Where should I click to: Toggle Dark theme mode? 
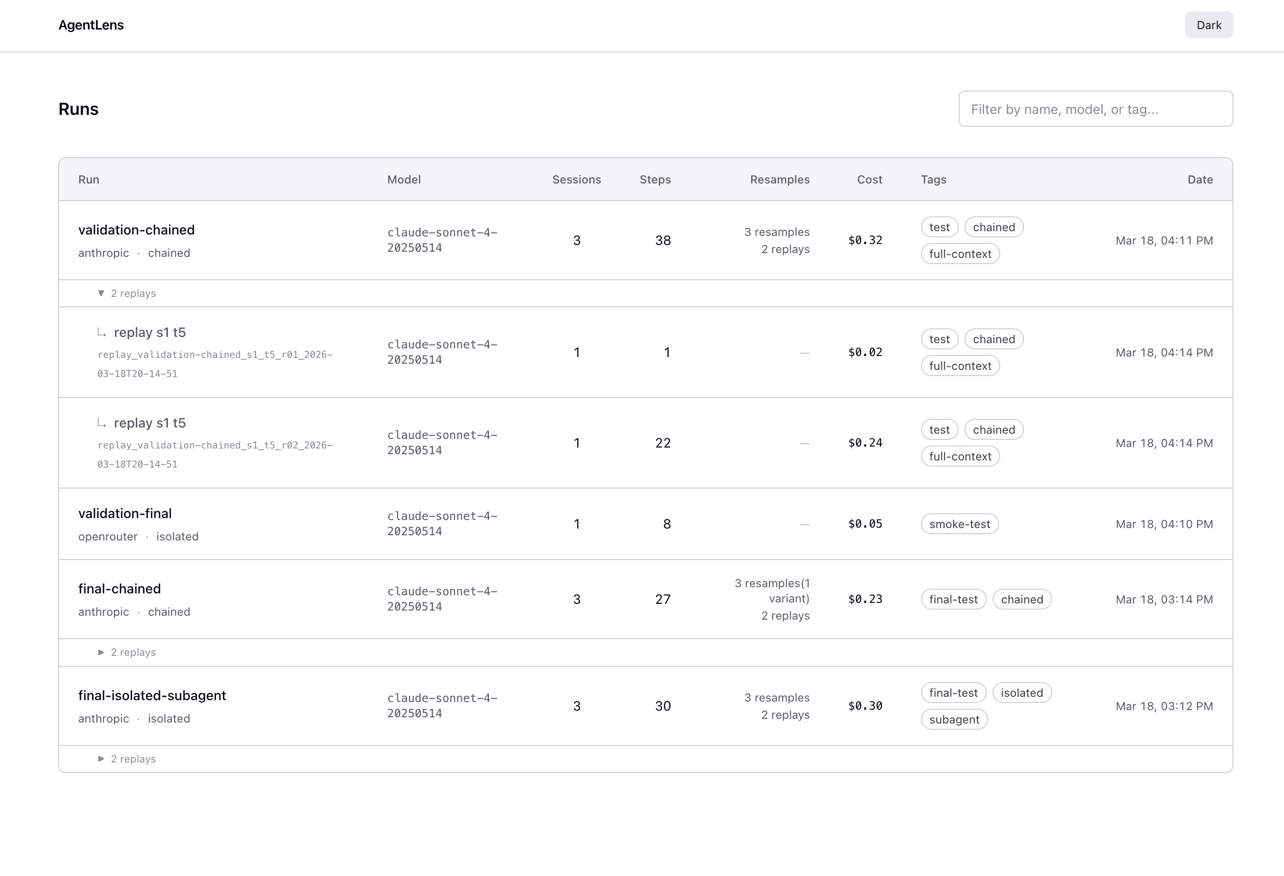[x=1208, y=25]
